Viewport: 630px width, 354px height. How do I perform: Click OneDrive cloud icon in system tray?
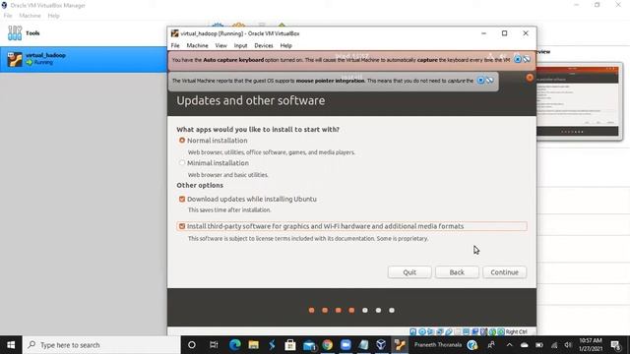coord(525,345)
